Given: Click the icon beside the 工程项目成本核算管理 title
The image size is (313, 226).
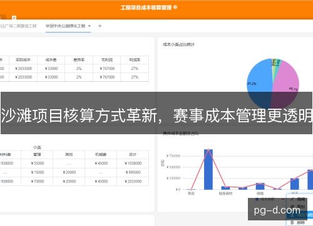Looking at the screenshot, I should pyautogui.click(x=175, y=7).
